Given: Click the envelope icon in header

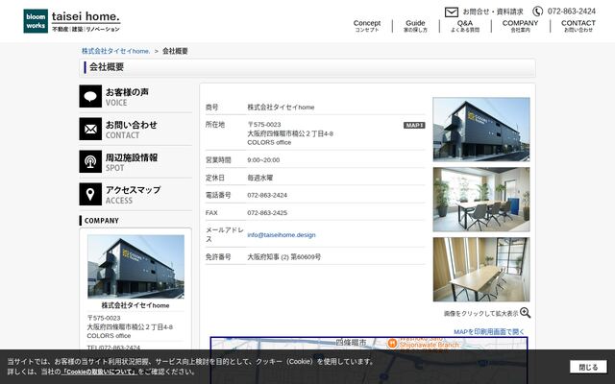Looking at the screenshot, I should [452, 12].
